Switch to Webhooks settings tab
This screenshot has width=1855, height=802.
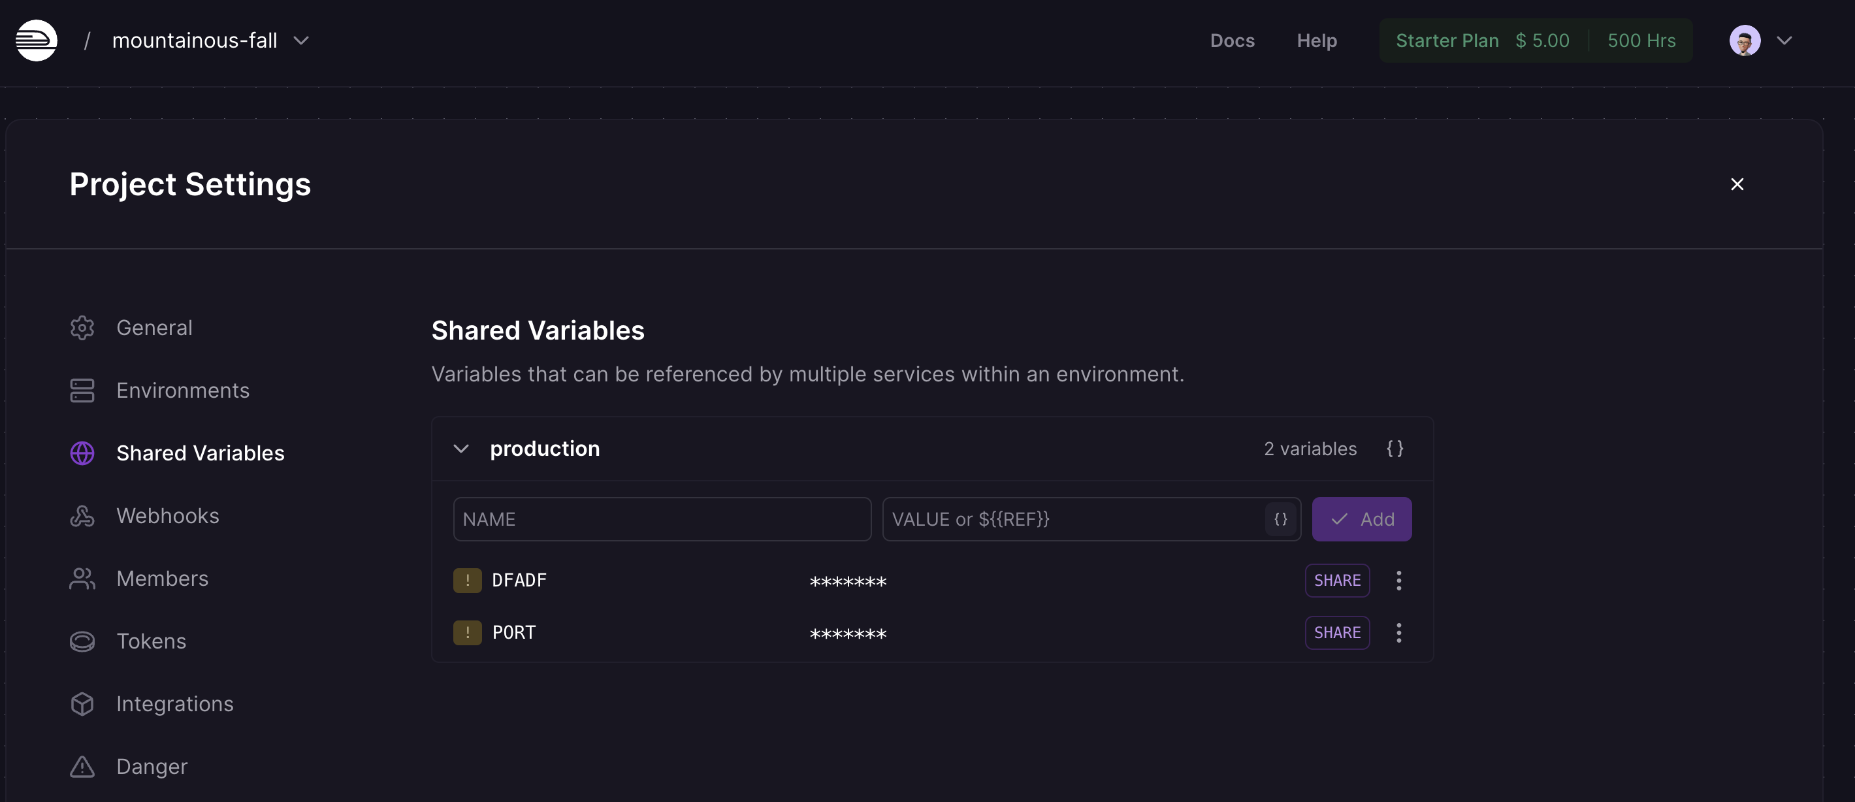click(167, 515)
